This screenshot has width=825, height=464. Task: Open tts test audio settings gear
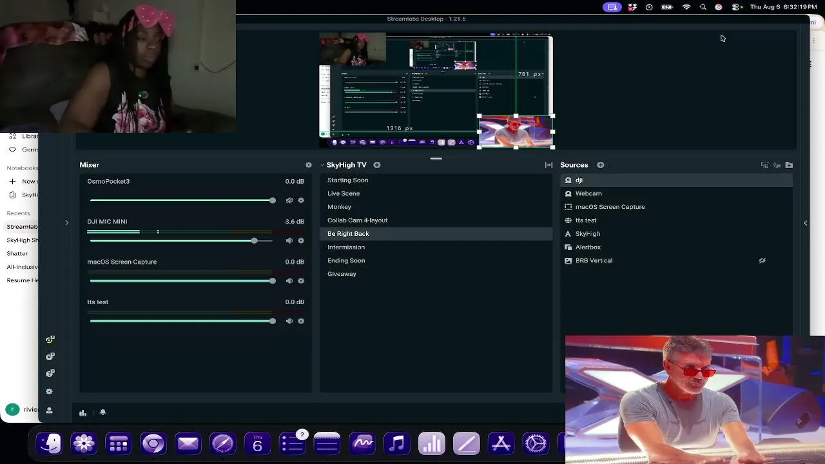[301, 321]
